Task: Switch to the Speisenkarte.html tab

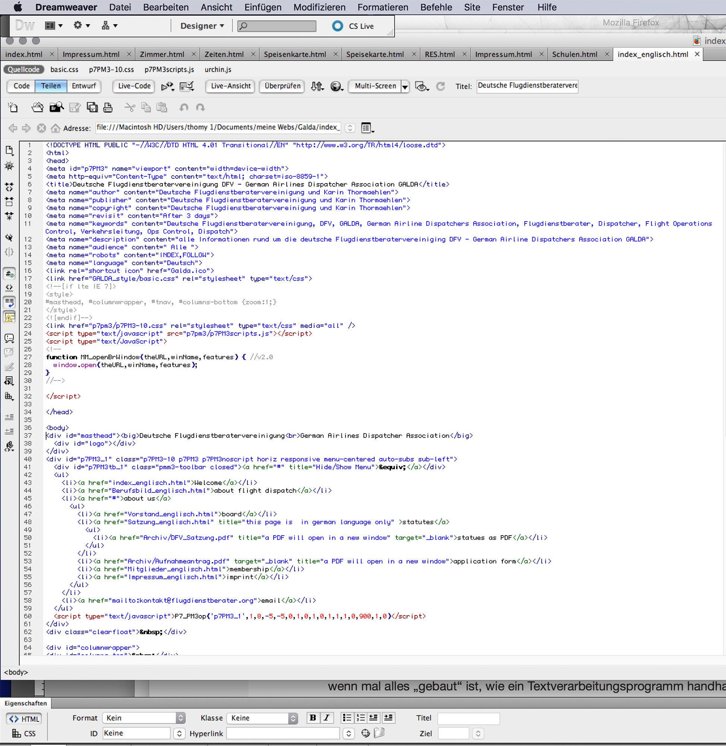Action: click(295, 54)
